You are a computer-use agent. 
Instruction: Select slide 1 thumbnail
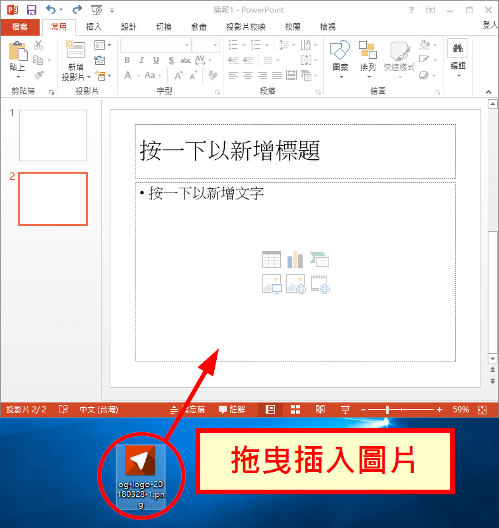click(53, 135)
